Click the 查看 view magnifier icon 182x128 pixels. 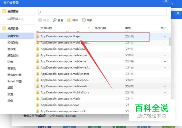click(54, 20)
